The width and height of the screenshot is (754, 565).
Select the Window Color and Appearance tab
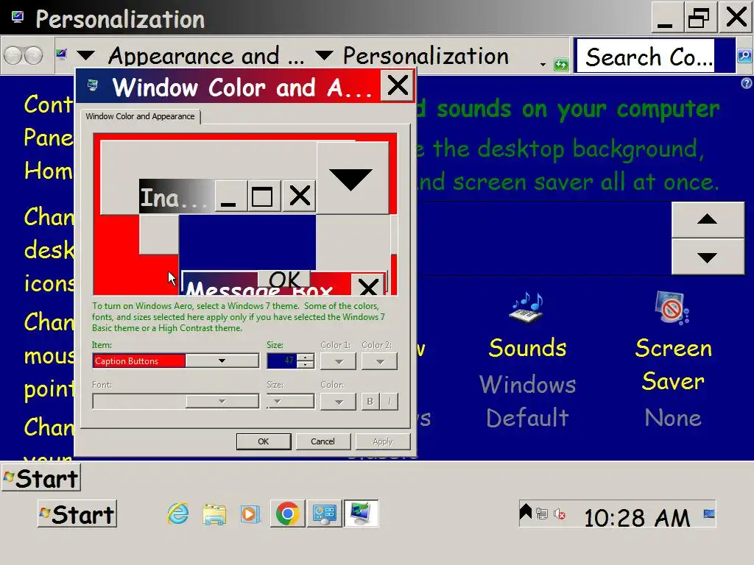[141, 116]
